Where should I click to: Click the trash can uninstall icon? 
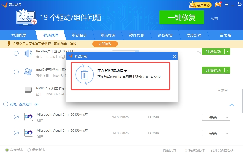[84, 75]
